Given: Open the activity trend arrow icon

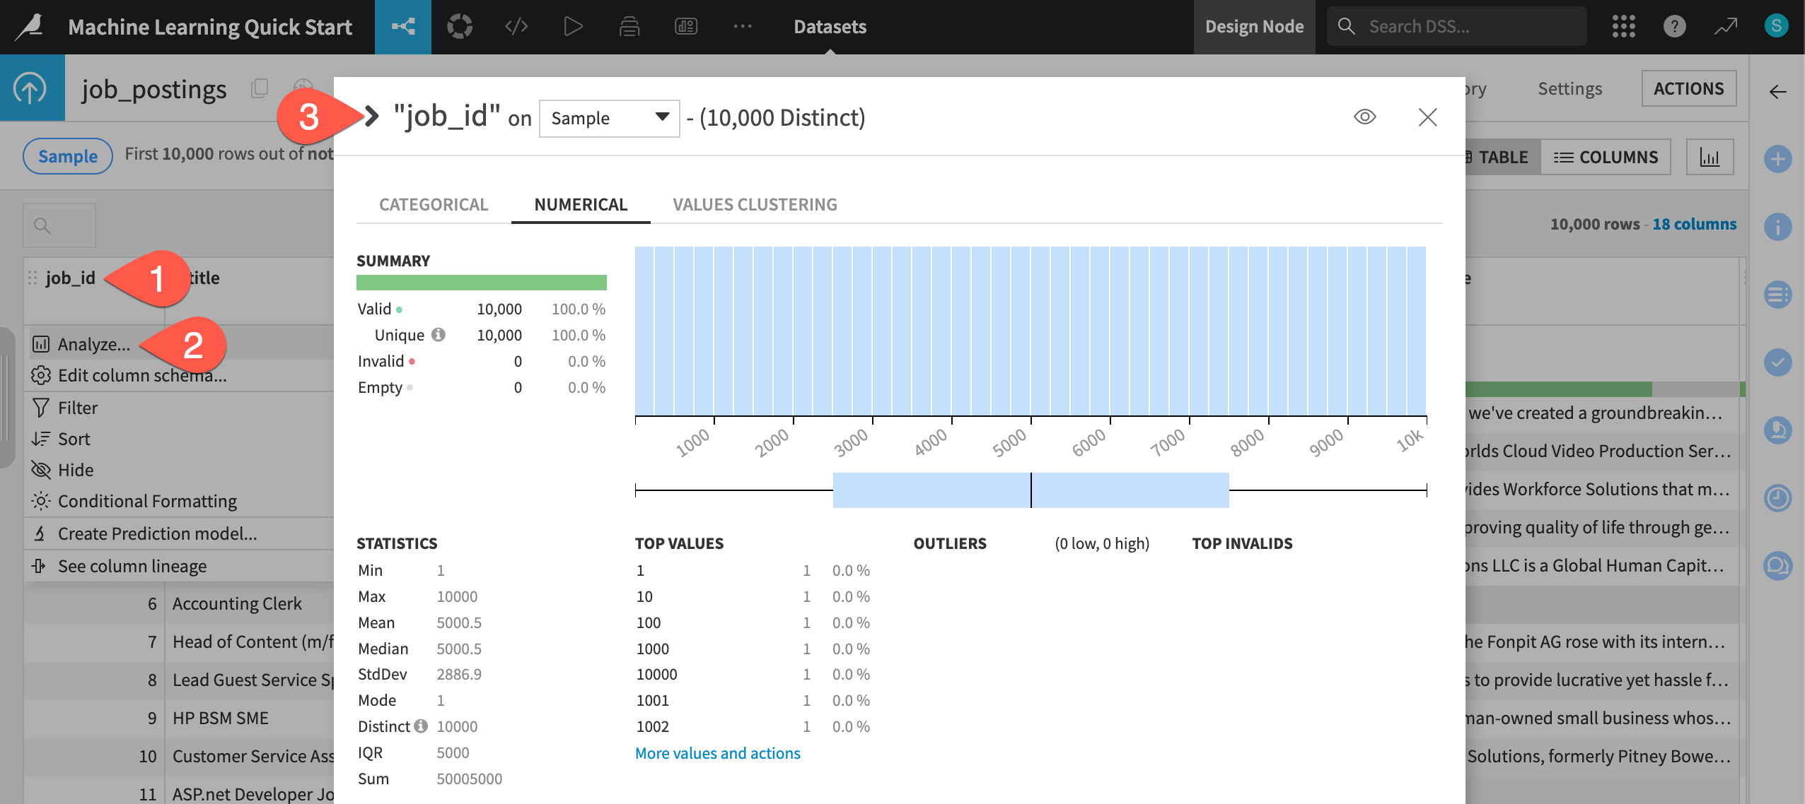Looking at the screenshot, I should tap(1726, 27).
